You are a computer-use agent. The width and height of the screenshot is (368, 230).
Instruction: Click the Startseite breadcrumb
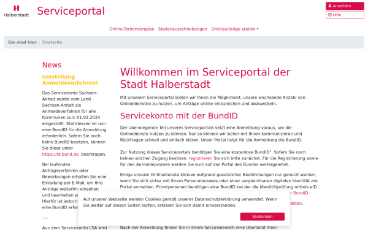52,42
